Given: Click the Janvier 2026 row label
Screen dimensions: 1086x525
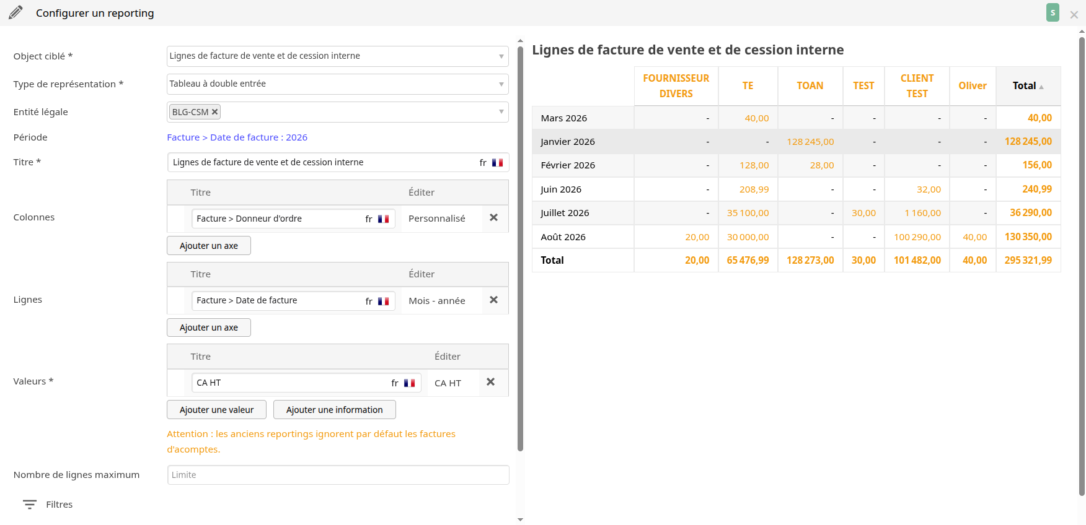Looking at the screenshot, I should point(568,142).
